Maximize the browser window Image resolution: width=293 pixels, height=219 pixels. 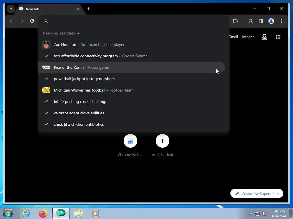268,9
